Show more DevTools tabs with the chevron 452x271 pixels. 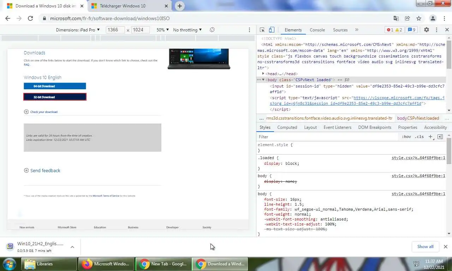[357, 30]
